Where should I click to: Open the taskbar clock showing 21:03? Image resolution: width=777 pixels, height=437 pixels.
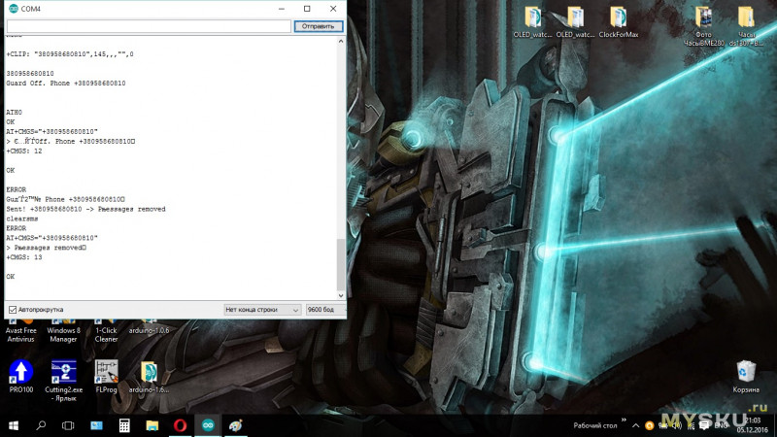tap(752, 425)
